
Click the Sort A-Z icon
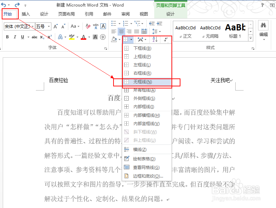[x=155, y=39]
